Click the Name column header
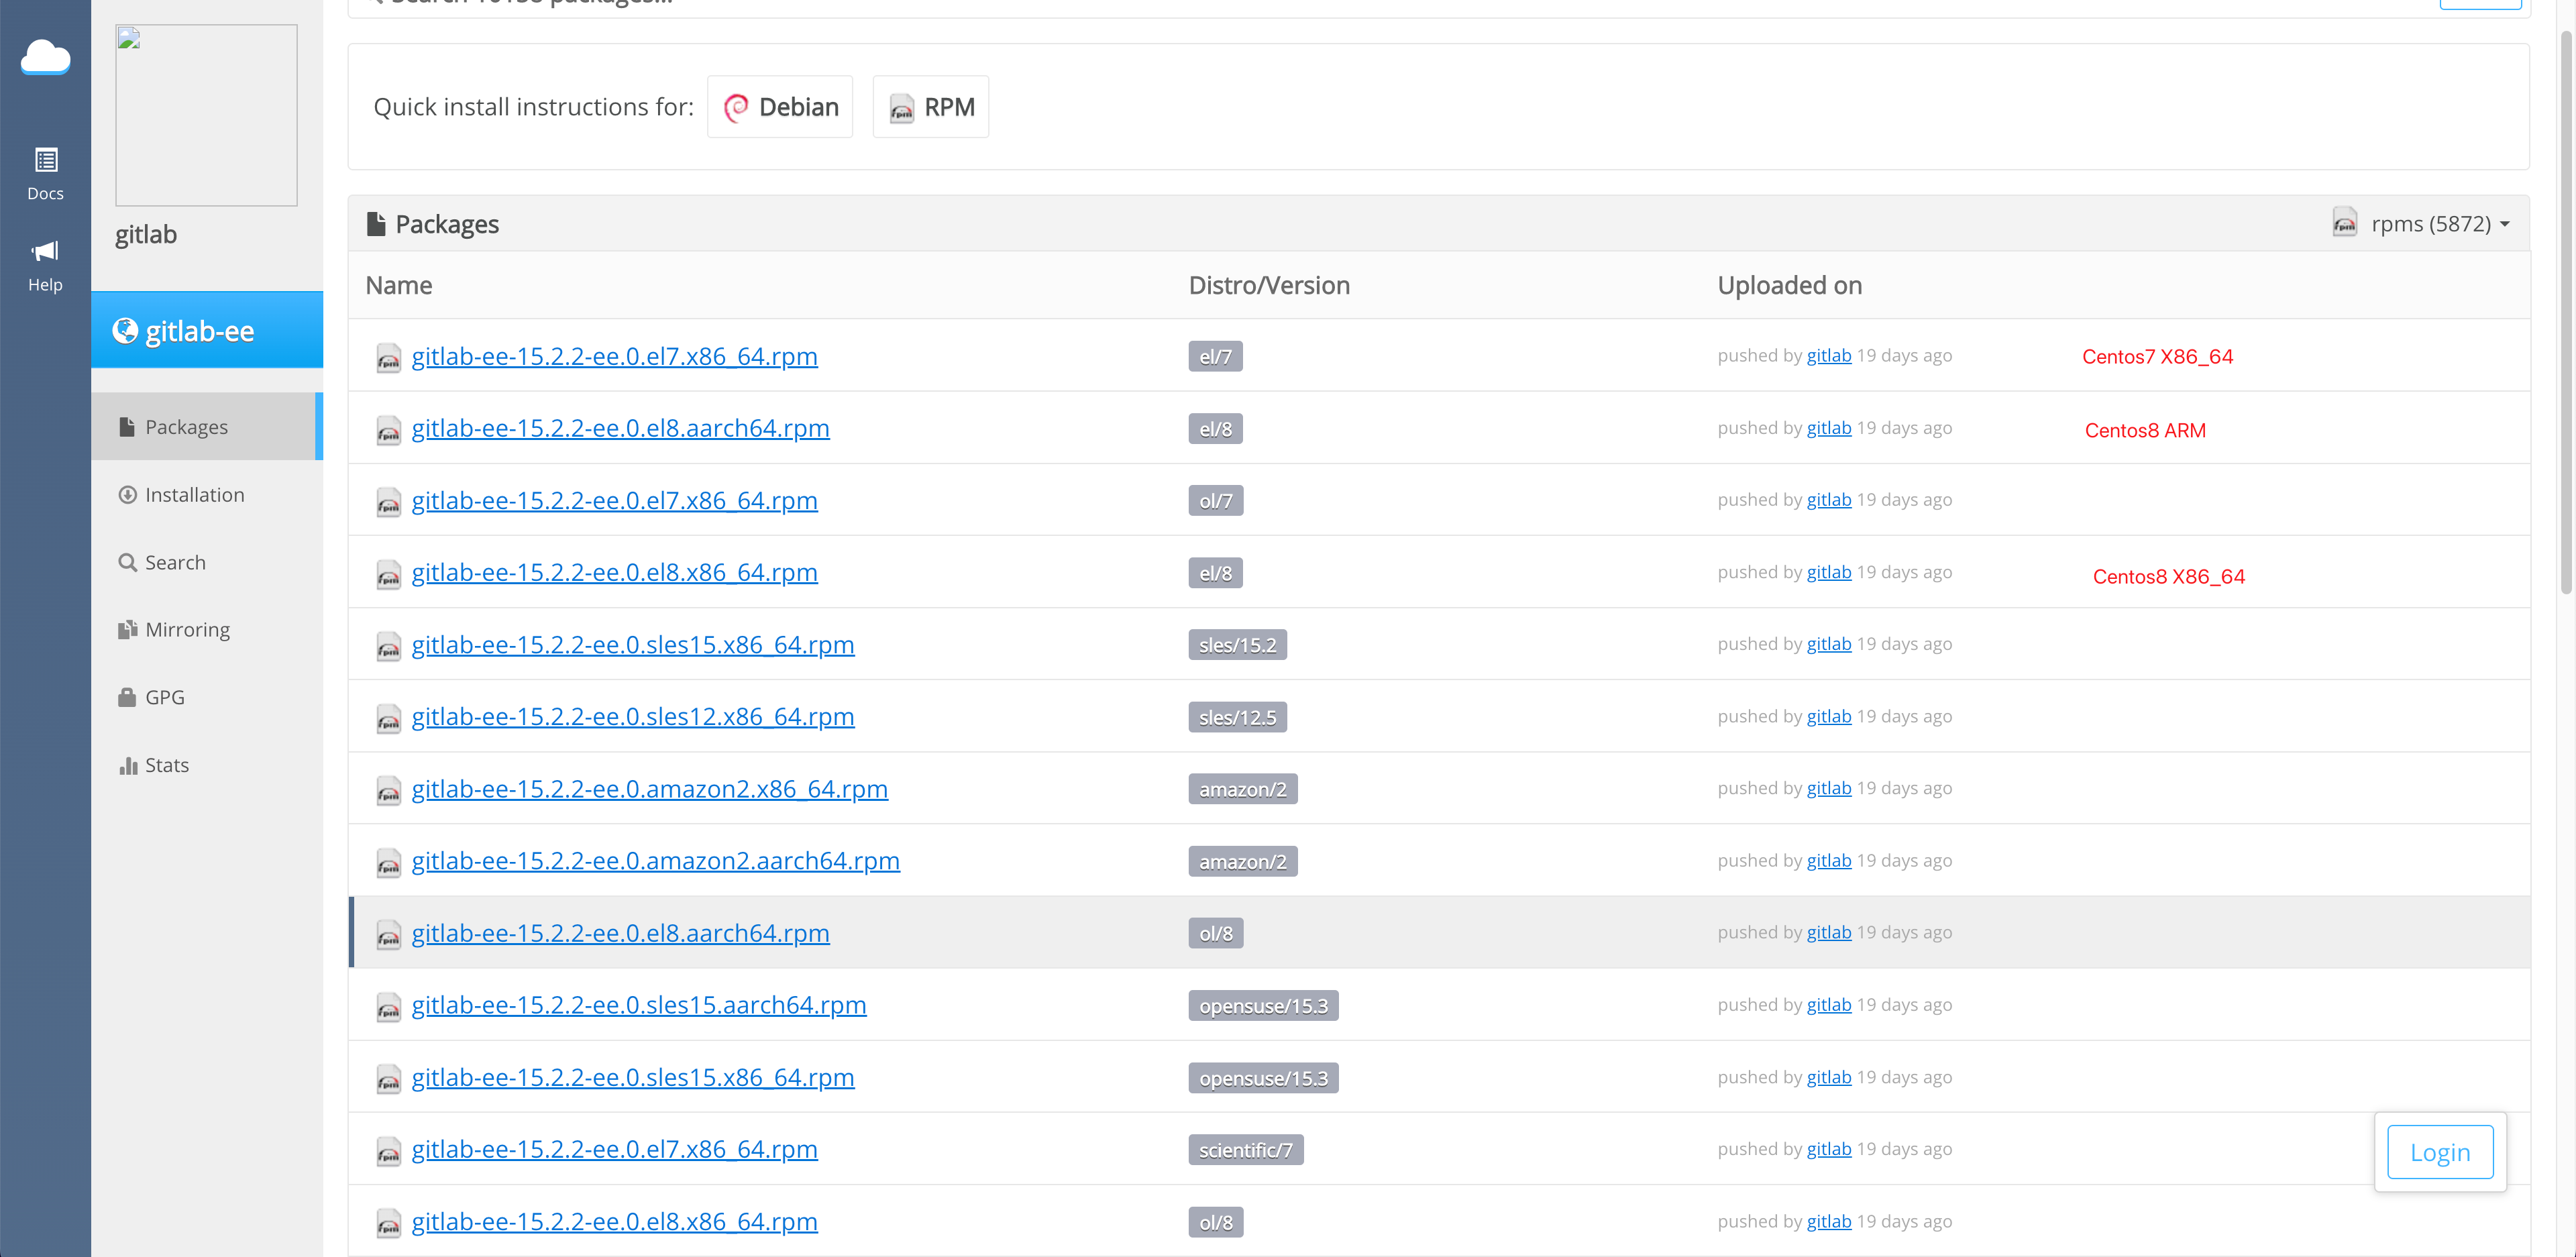Image resolution: width=2576 pixels, height=1257 pixels. [x=398, y=285]
